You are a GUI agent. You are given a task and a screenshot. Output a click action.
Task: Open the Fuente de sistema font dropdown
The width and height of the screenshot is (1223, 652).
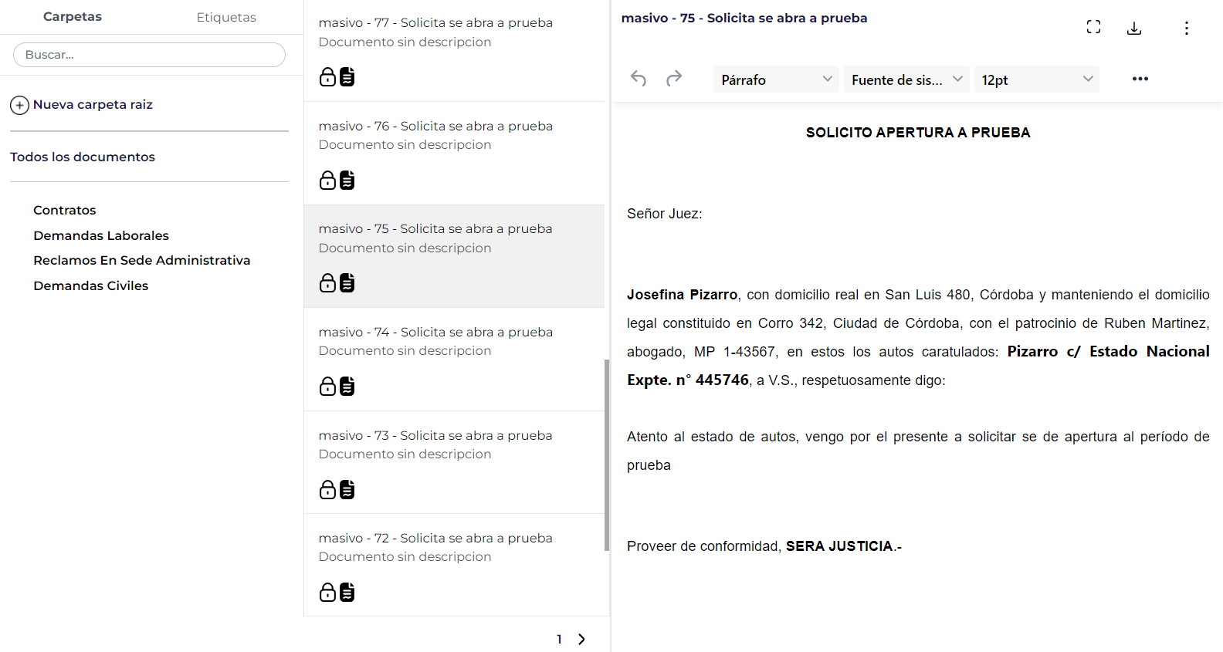tap(906, 79)
